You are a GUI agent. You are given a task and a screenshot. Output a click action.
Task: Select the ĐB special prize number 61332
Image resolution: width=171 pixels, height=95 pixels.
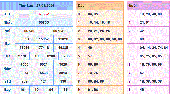(44, 14)
